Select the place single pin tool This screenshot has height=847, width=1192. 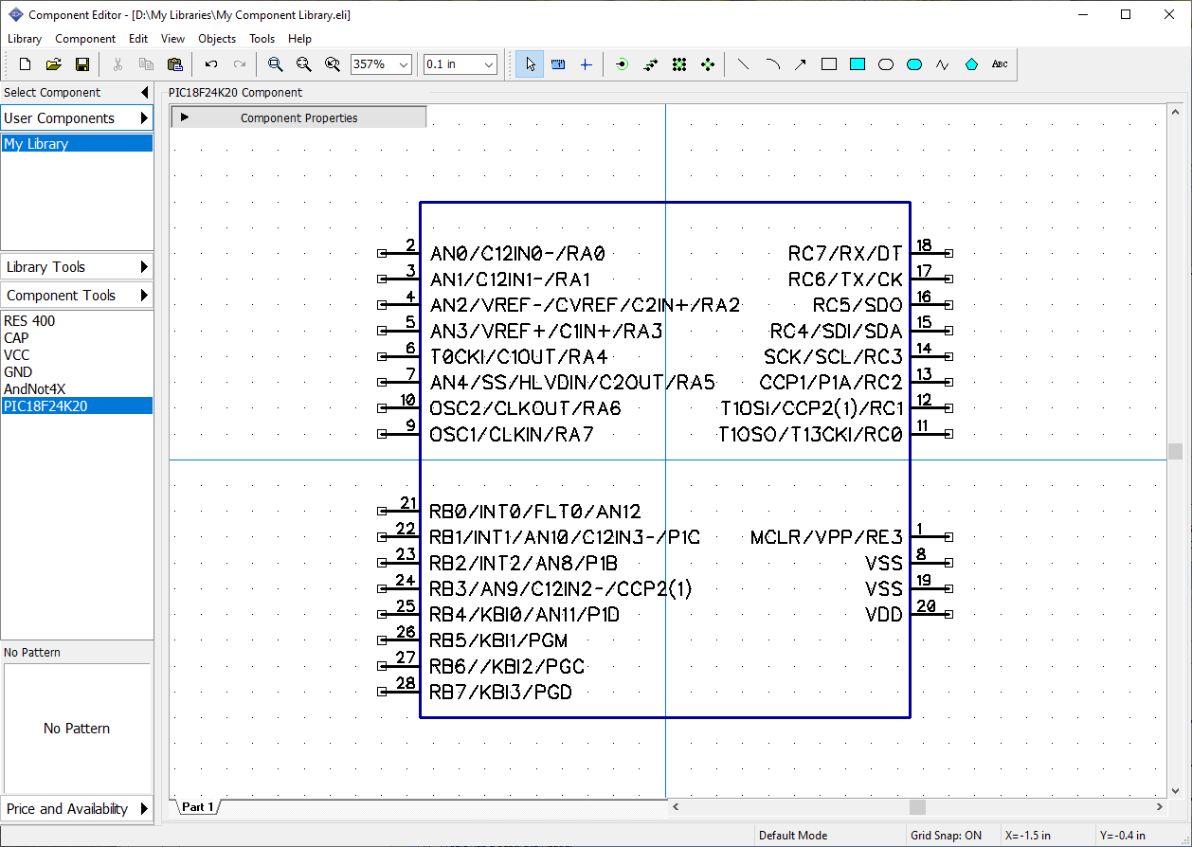point(622,64)
